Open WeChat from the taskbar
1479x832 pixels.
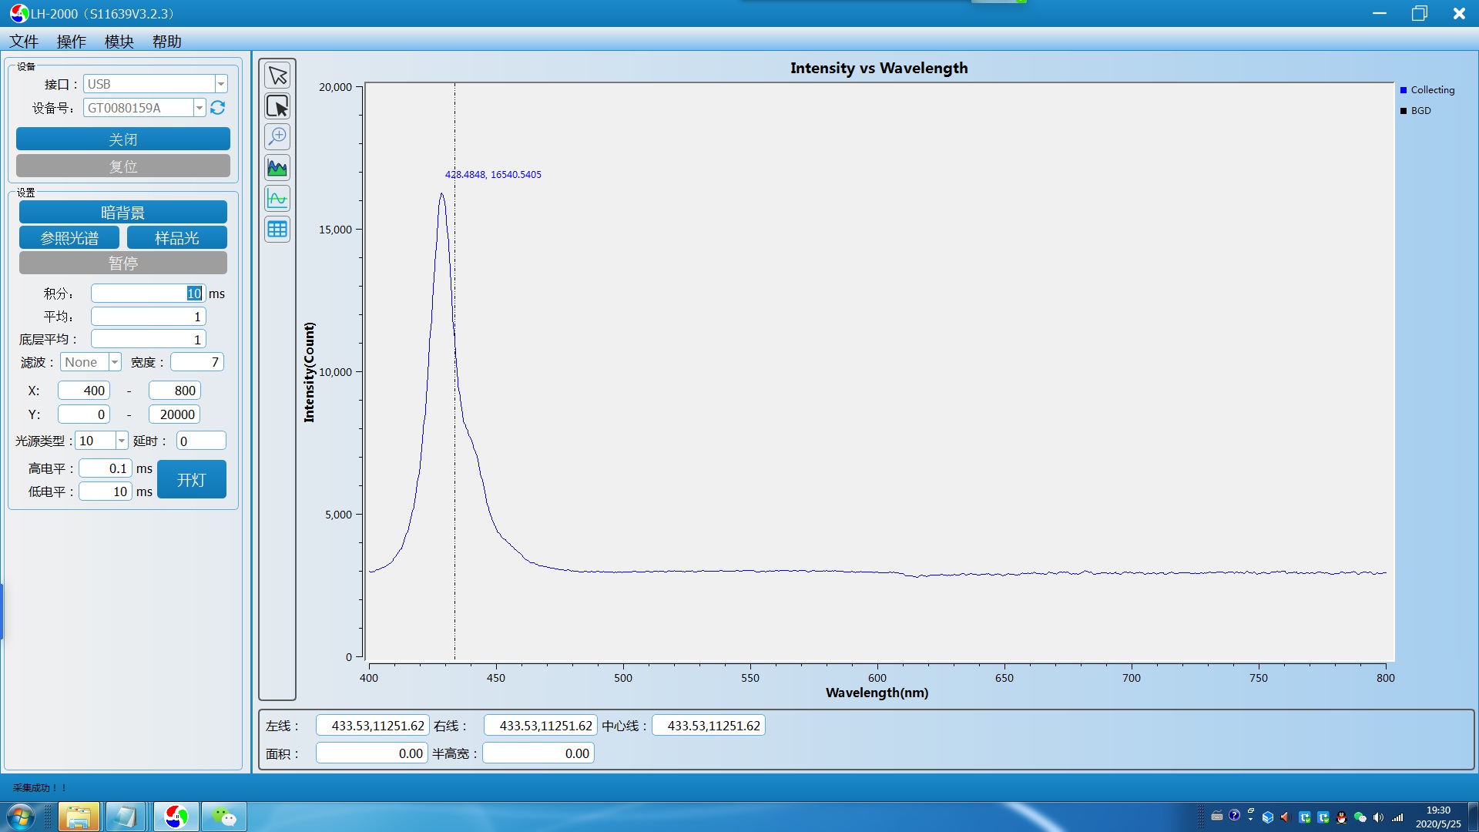click(224, 817)
